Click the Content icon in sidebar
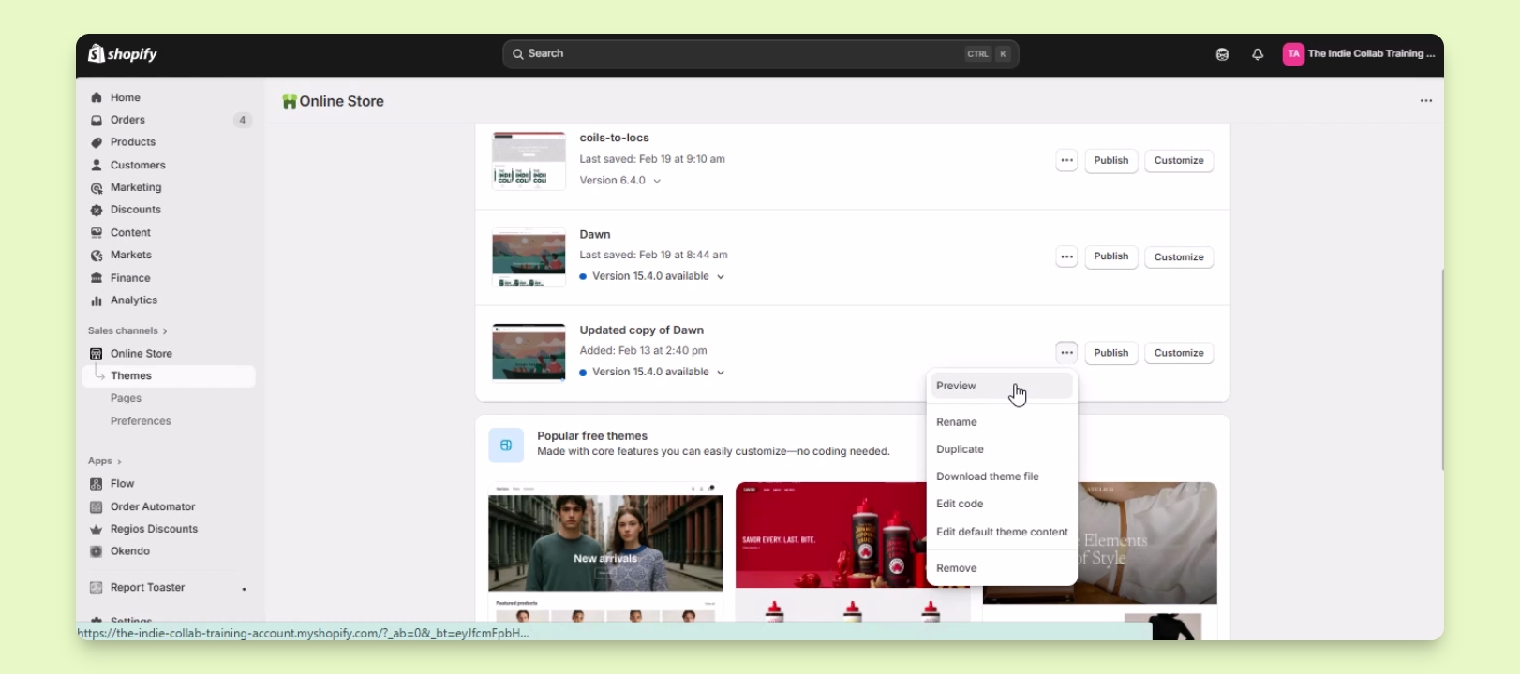The height and width of the screenshot is (674, 1520). click(x=97, y=233)
